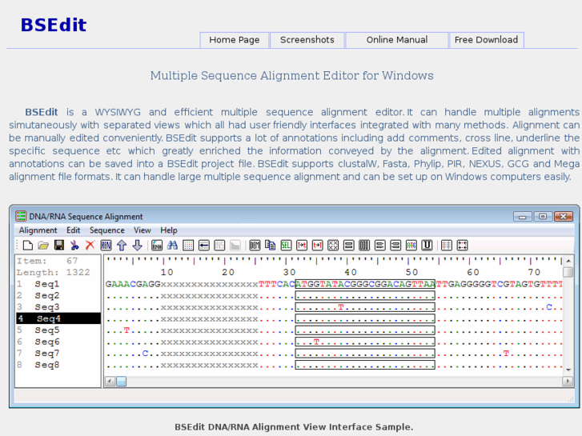The image size is (582, 436).
Task: Click the Free Download tab
Action: (486, 40)
